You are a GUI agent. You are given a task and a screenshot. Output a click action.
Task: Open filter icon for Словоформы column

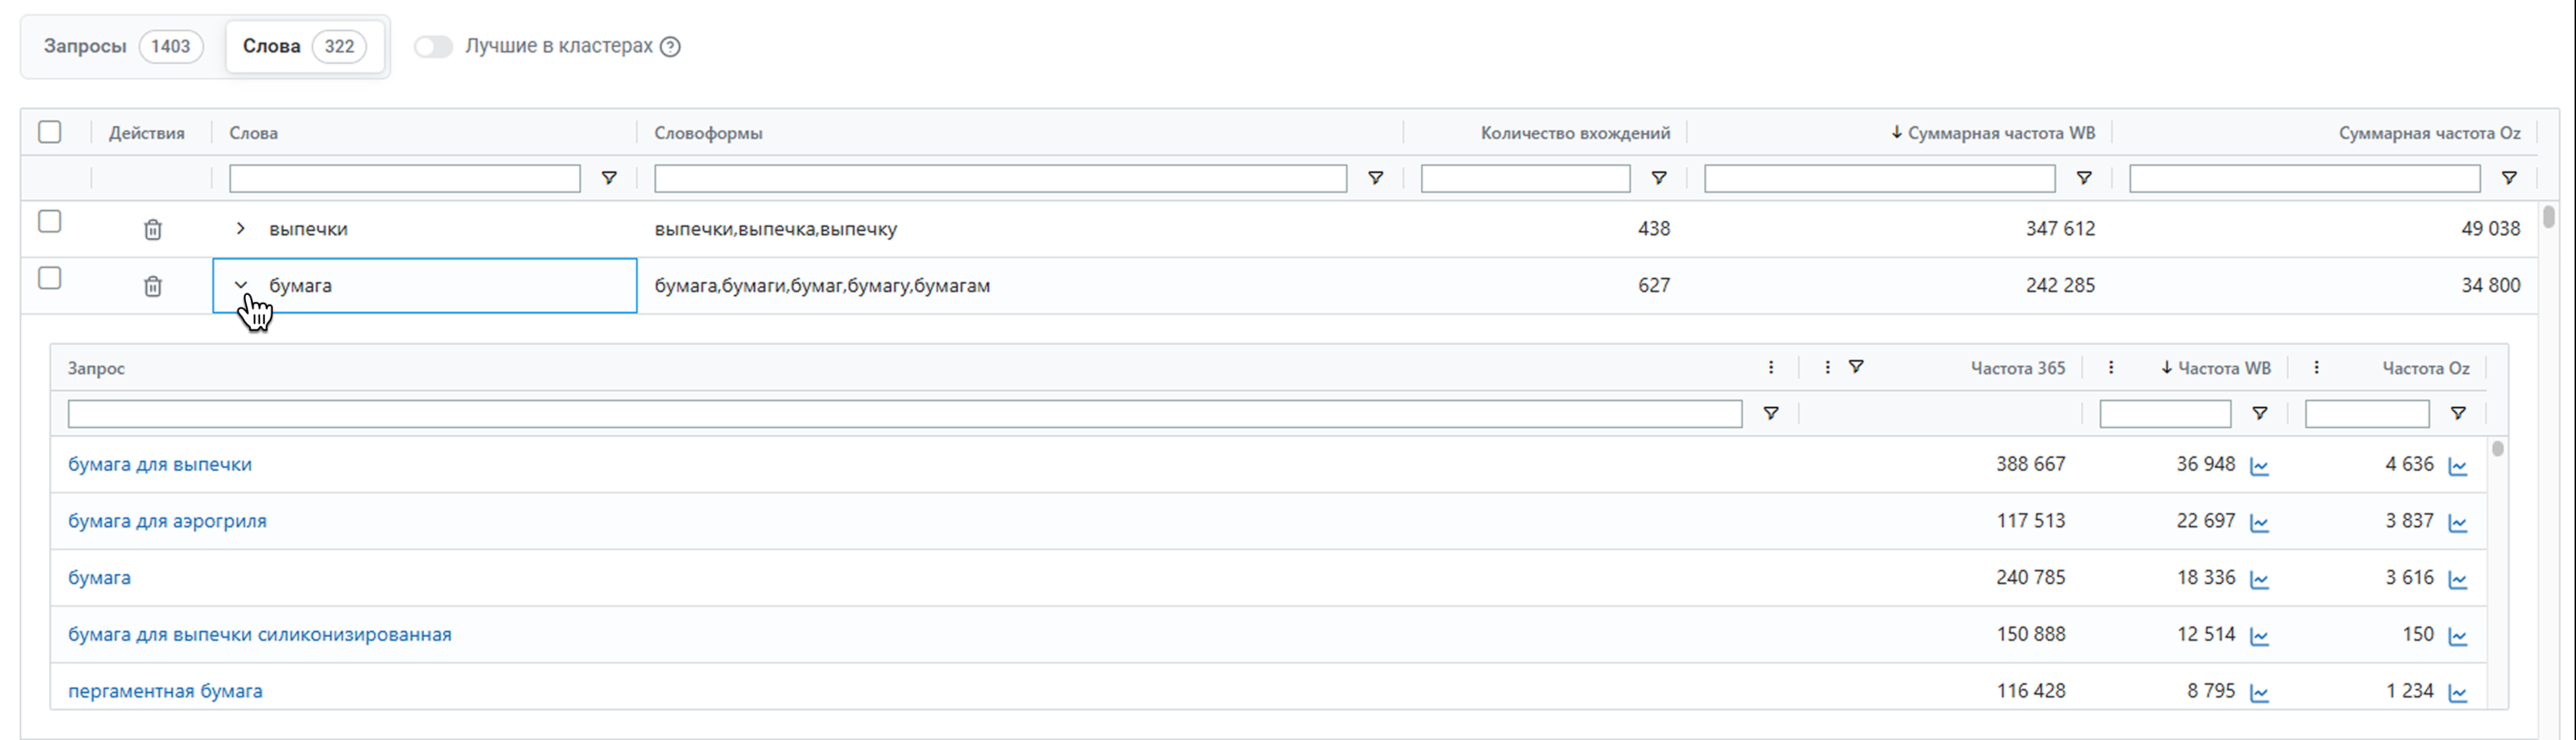point(1375,178)
